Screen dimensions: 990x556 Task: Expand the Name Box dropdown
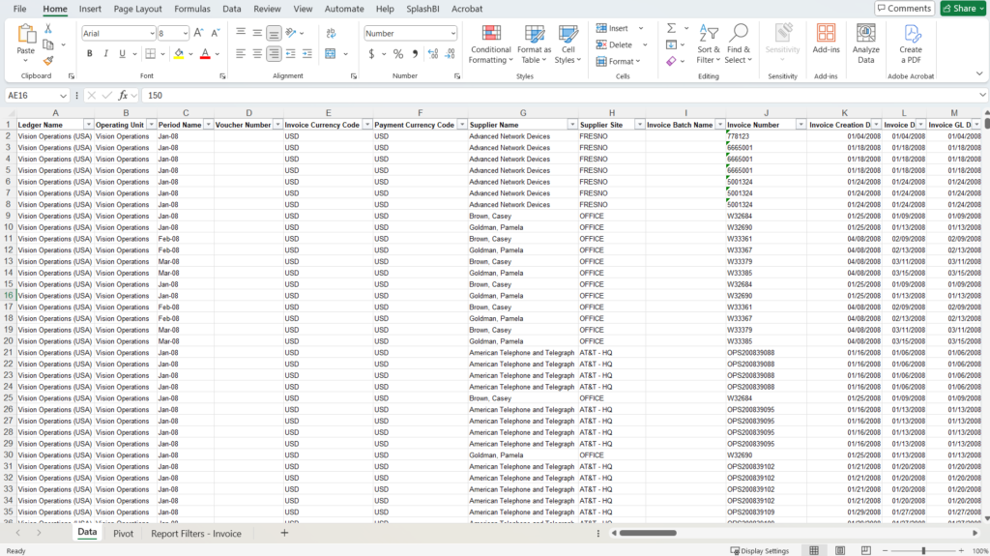63,96
